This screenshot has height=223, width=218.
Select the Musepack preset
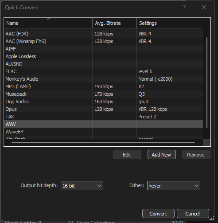103,94
